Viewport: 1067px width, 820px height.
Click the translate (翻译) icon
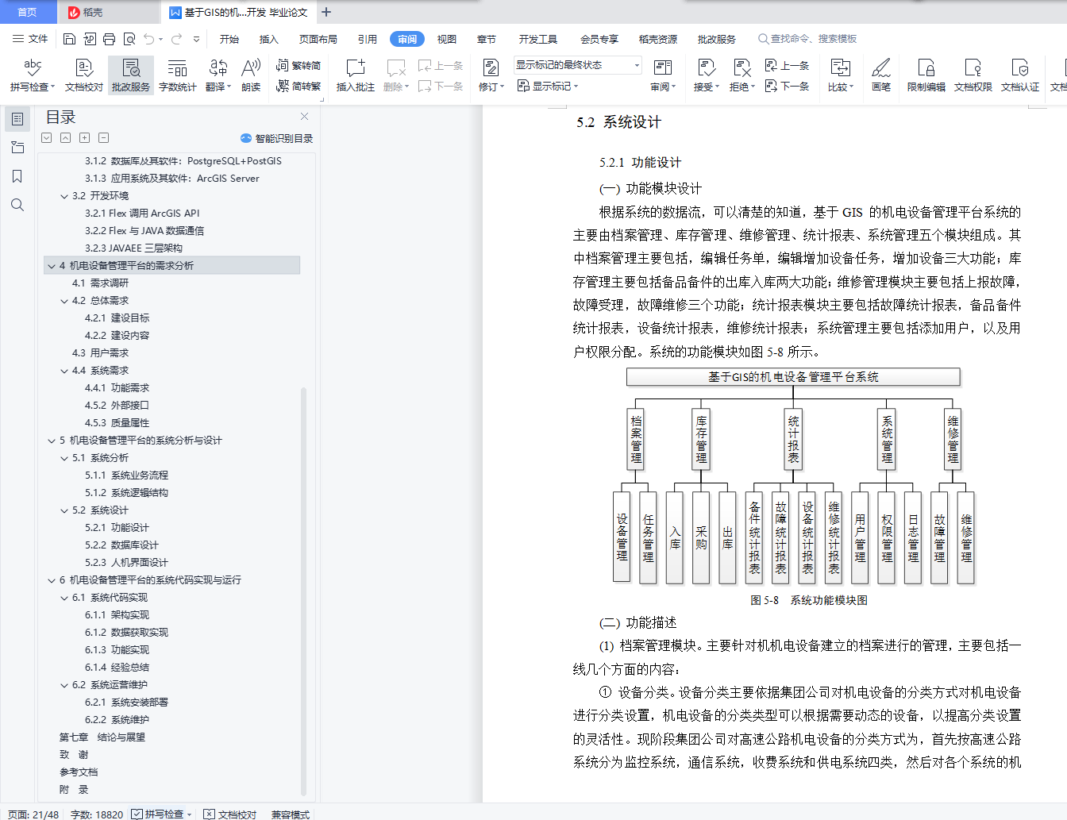[218, 67]
